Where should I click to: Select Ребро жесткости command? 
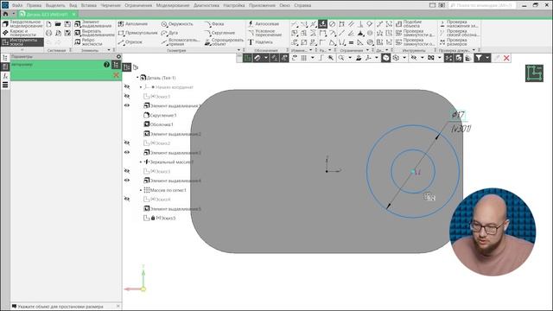(x=88, y=42)
